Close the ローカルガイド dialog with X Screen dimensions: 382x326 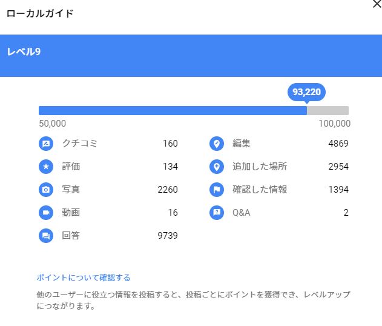pyautogui.click(x=377, y=4)
